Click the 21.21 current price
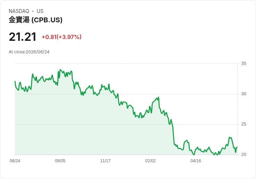 pos(23,37)
